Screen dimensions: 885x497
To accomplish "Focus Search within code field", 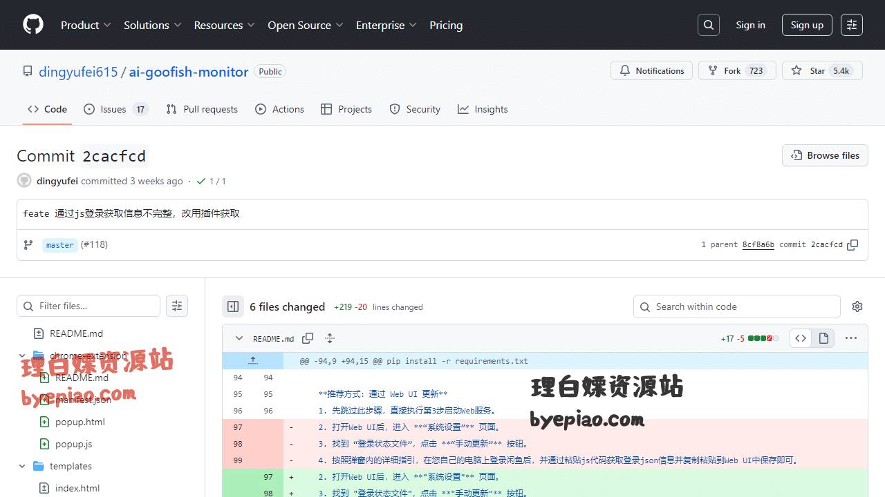I will [737, 306].
